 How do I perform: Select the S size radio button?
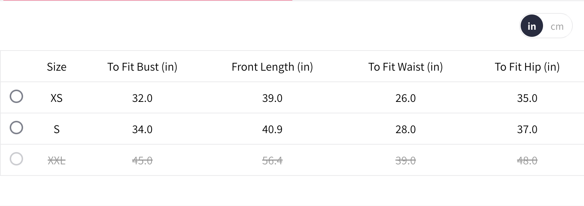tap(16, 128)
